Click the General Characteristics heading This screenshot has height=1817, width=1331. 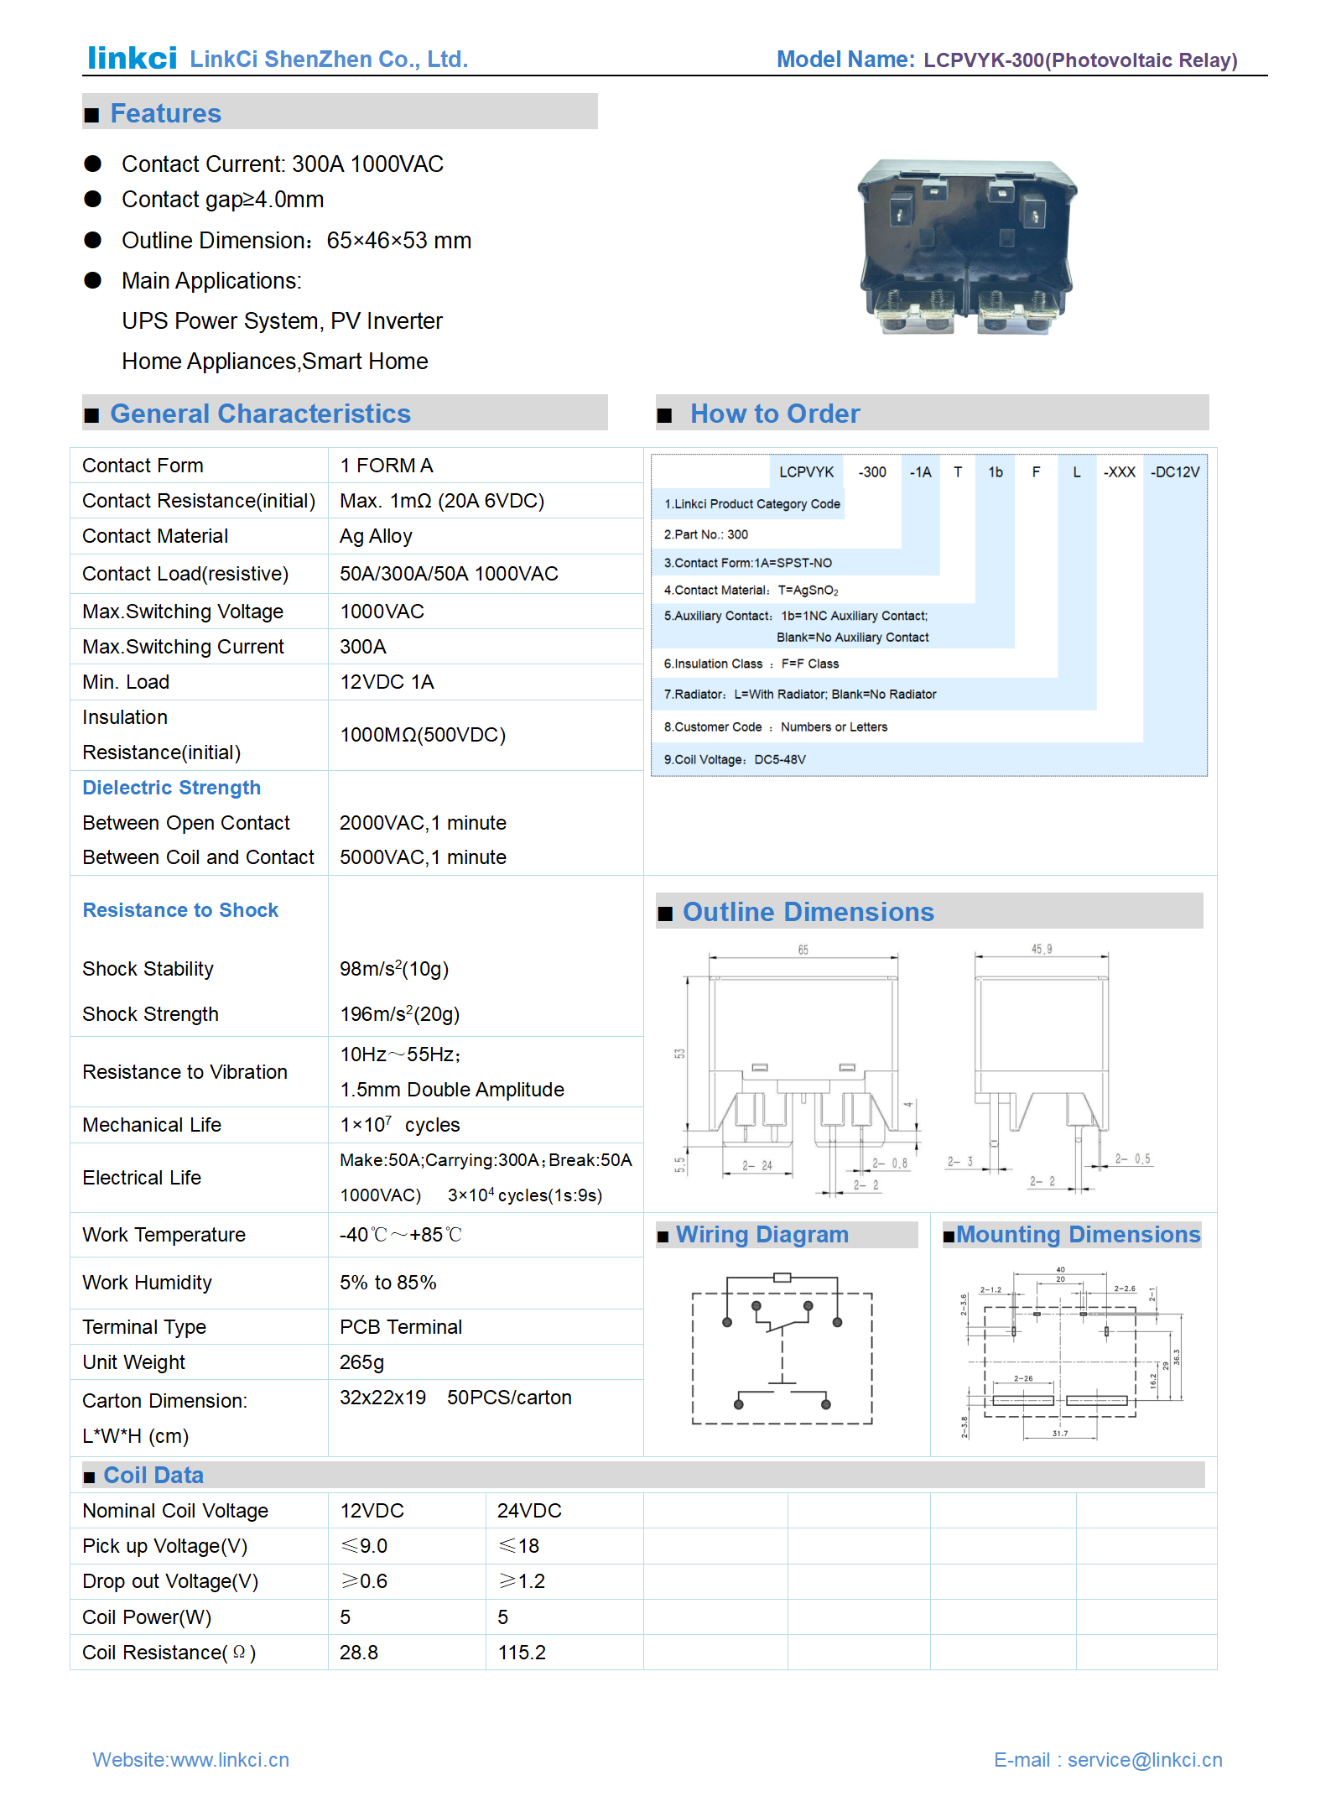[x=260, y=414]
